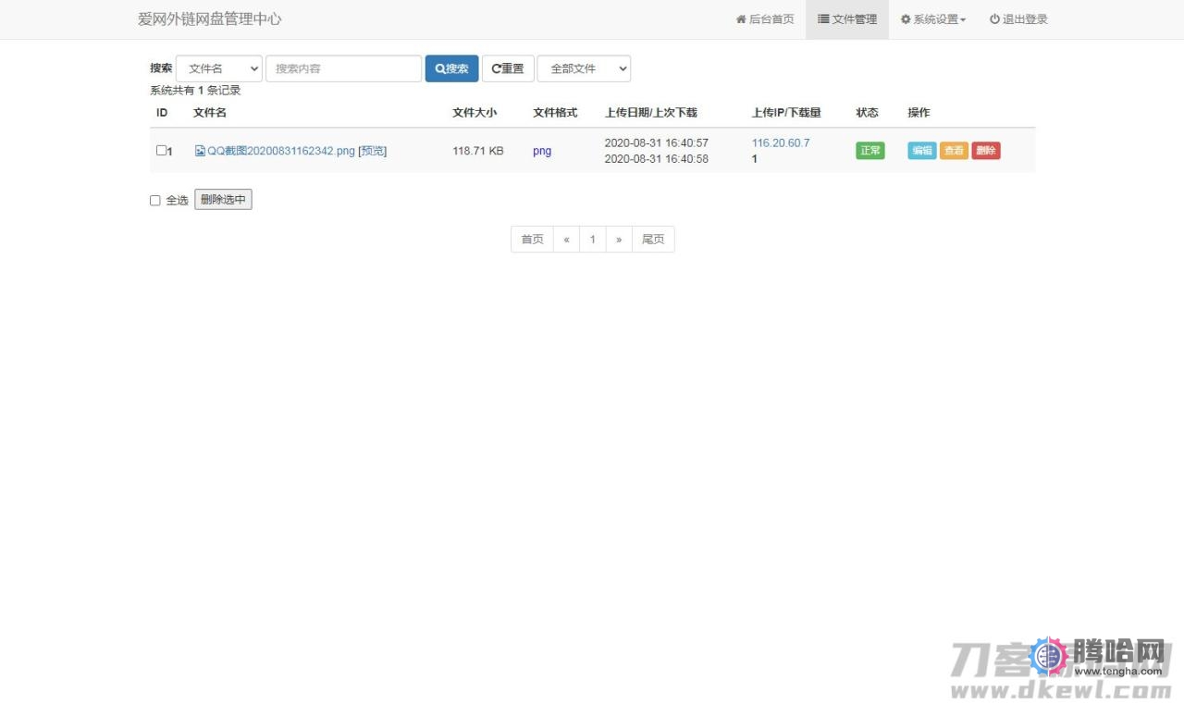Click the 删除选中 button
Screen dimensions: 1184x704
coord(223,200)
